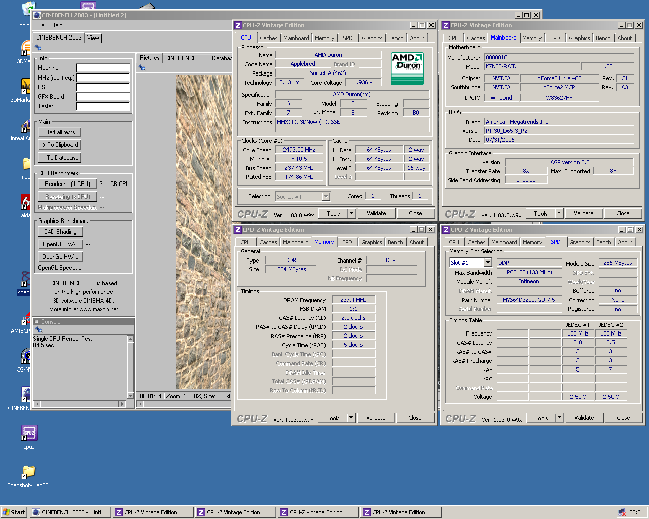
Task: Open Bench tab in the Mainboard window
Action: click(x=603, y=38)
